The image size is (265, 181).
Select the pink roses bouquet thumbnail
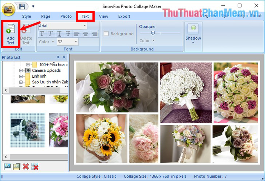click(x=58, y=130)
